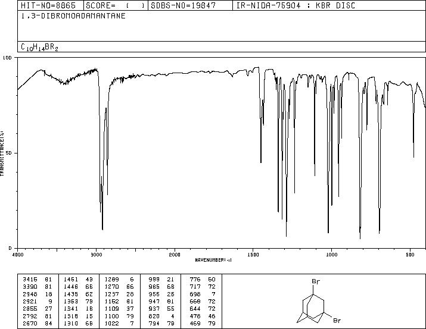Image resolution: width=426 pixels, height=329 pixels.
Task: Pick the 668 peak value
Action: [x=195, y=301]
